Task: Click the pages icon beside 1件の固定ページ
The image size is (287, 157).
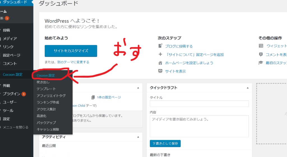Action: pos(93,97)
